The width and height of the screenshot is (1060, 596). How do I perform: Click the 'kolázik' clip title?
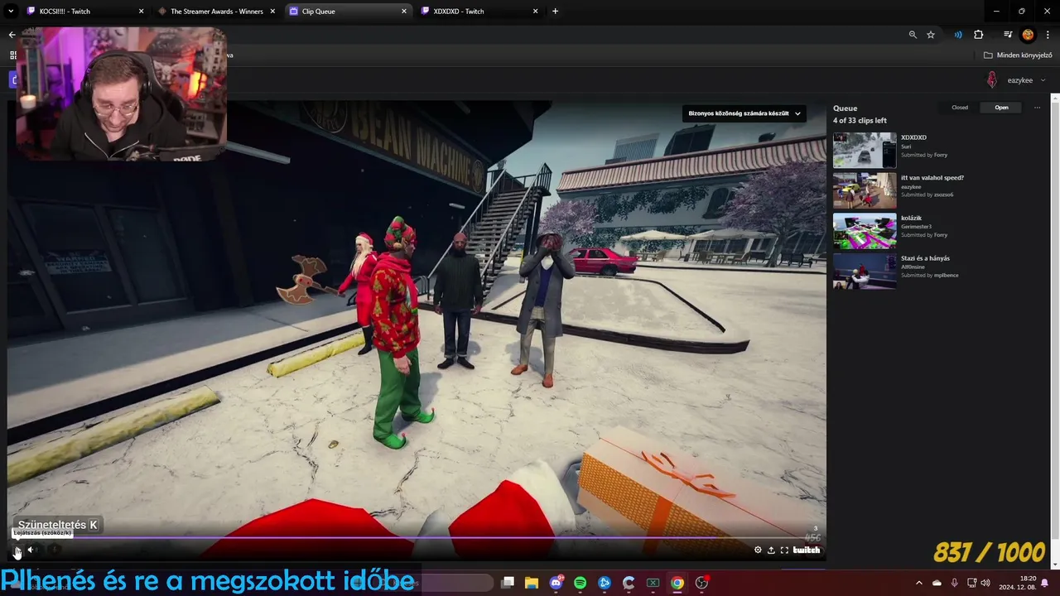[911, 218]
